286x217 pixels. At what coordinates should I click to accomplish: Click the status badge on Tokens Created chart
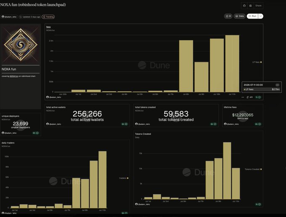tap(258, 204)
